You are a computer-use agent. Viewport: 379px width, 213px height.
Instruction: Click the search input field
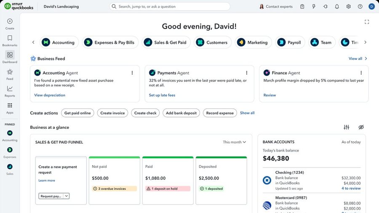click(170, 6)
